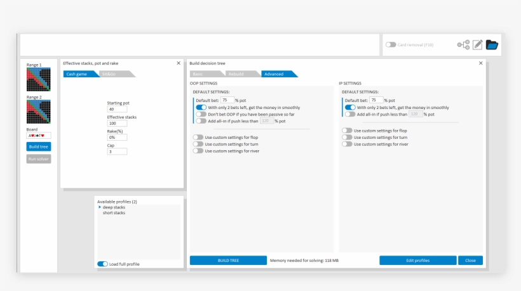The width and height of the screenshot is (521, 291).
Task: Toggle Don't bet OOP if passive
Action: click(201, 114)
